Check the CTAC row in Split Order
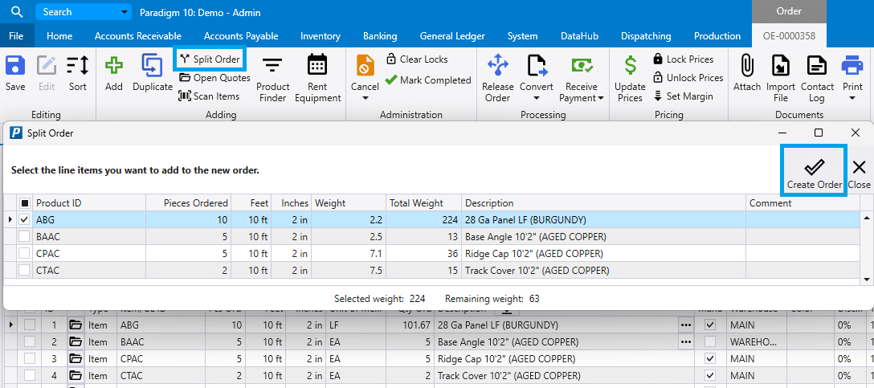The height and width of the screenshot is (388, 874). click(x=25, y=271)
